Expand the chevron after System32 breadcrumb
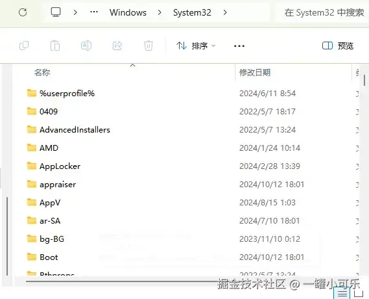This screenshot has width=369, height=299. (x=225, y=12)
